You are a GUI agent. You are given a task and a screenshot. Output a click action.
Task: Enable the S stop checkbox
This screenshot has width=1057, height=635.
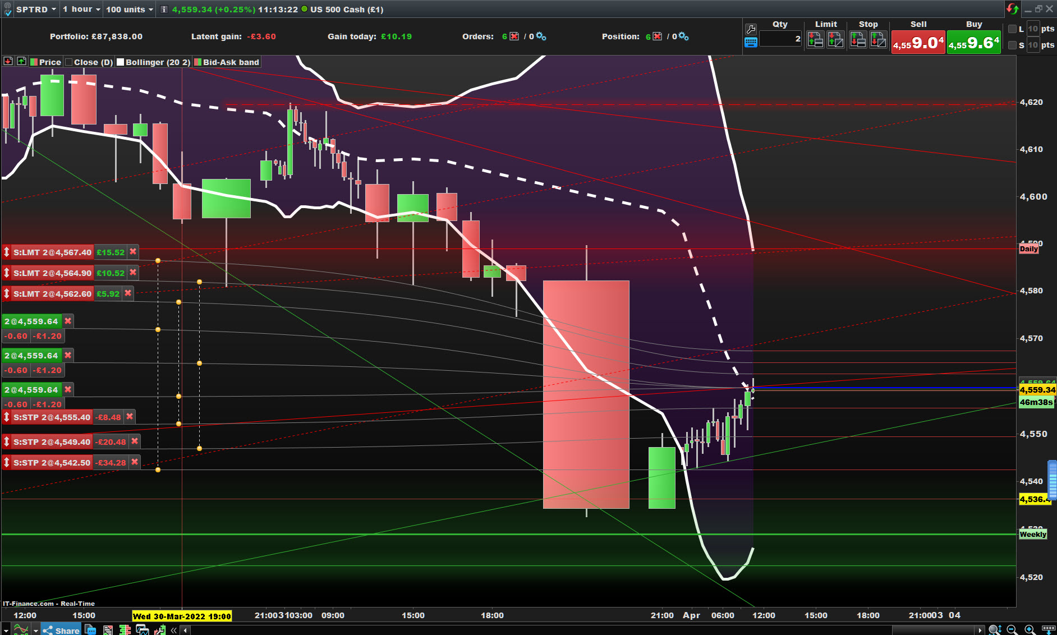click(1012, 45)
